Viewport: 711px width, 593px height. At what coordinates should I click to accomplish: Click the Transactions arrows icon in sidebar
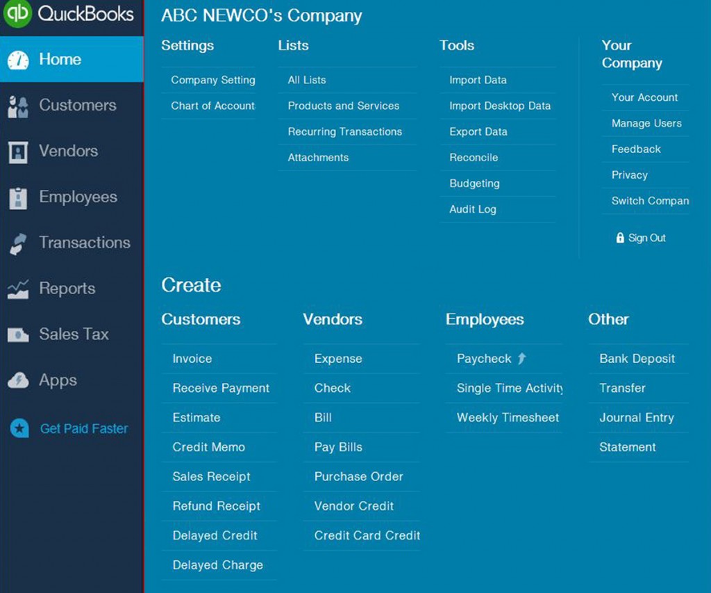tap(18, 244)
